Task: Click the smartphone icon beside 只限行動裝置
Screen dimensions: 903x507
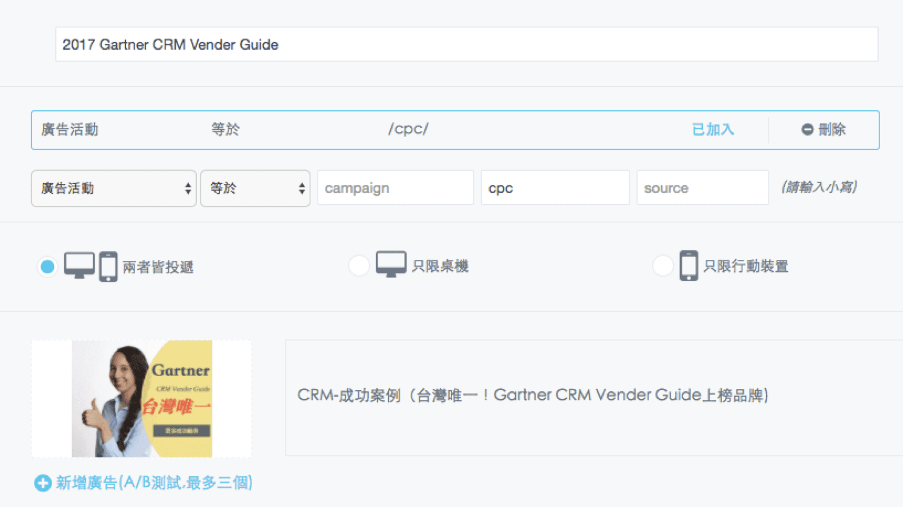Action: pos(688,266)
